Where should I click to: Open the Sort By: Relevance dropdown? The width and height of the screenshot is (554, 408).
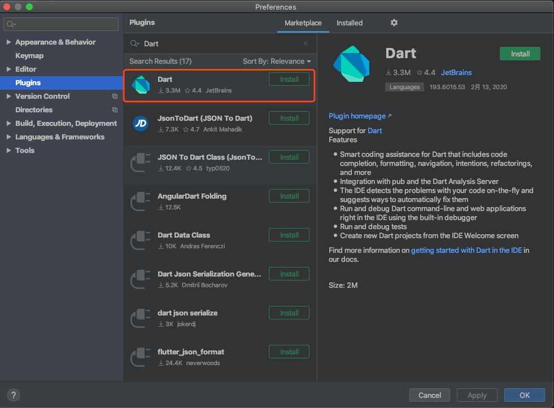pos(277,62)
